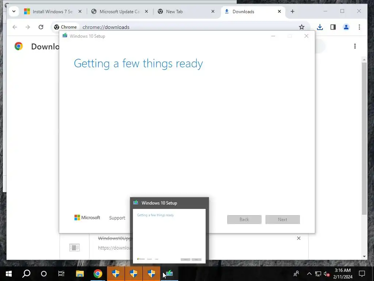Open the Chrome downloads tray icon
374x281 pixels.
pyautogui.click(x=320, y=27)
